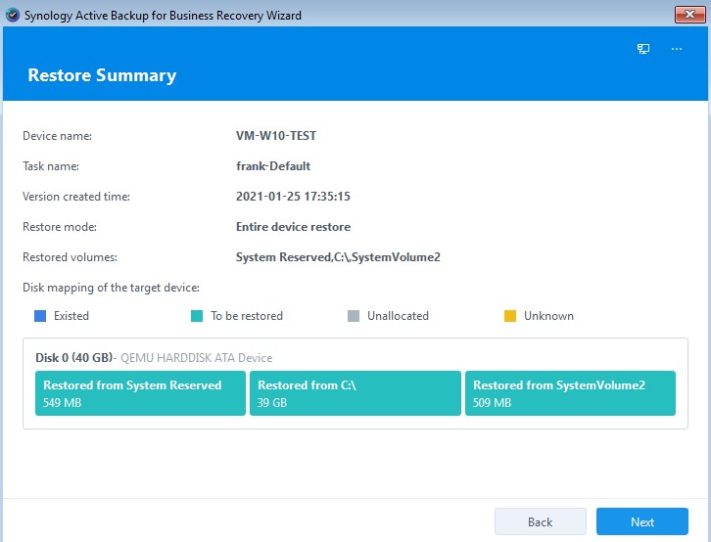
Task: Click the Restored volumes label
Action: point(70,257)
